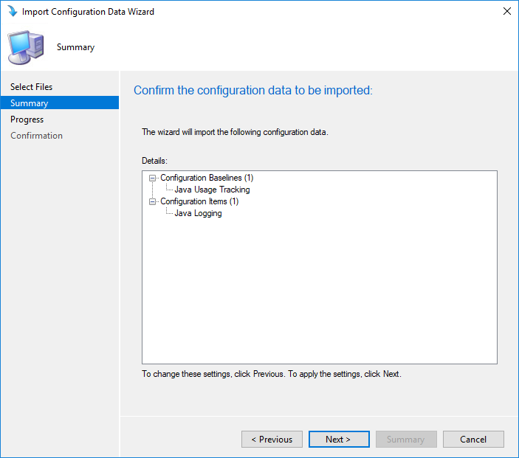Click the wizard arrow icon in title bar
This screenshot has width=519, height=458.
click(x=13, y=11)
